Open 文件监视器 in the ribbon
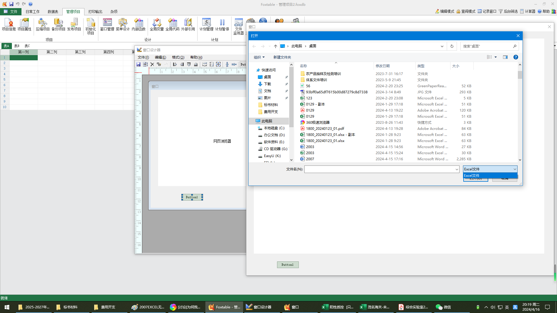The image size is (557, 313). pos(238,26)
